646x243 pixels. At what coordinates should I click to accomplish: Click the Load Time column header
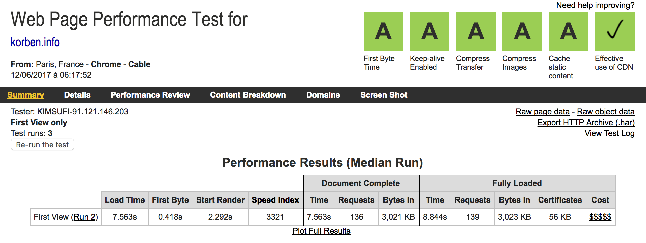[125, 200]
